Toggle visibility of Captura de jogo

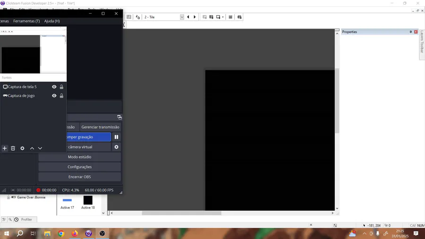click(54, 96)
